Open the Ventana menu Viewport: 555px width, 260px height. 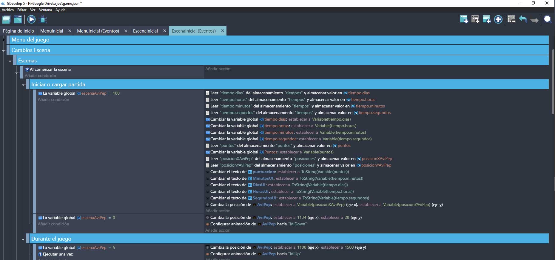(x=45, y=10)
